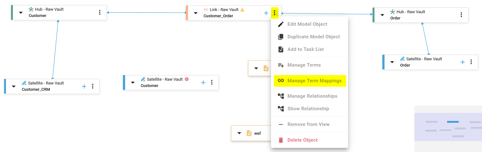Image resolution: width=482 pixels, height=152 pixels.
Task: Expand the Customer hub node arrow
Action: (21, 13)
